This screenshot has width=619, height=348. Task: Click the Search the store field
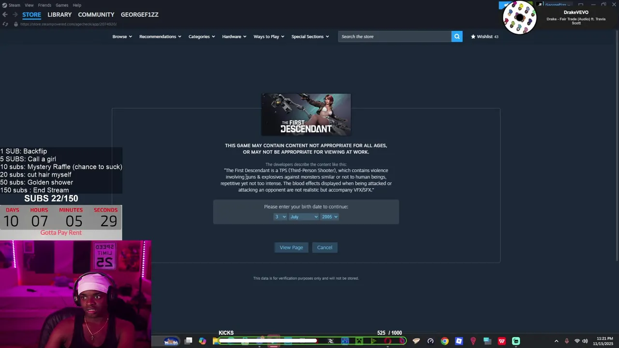click(395, 36)
